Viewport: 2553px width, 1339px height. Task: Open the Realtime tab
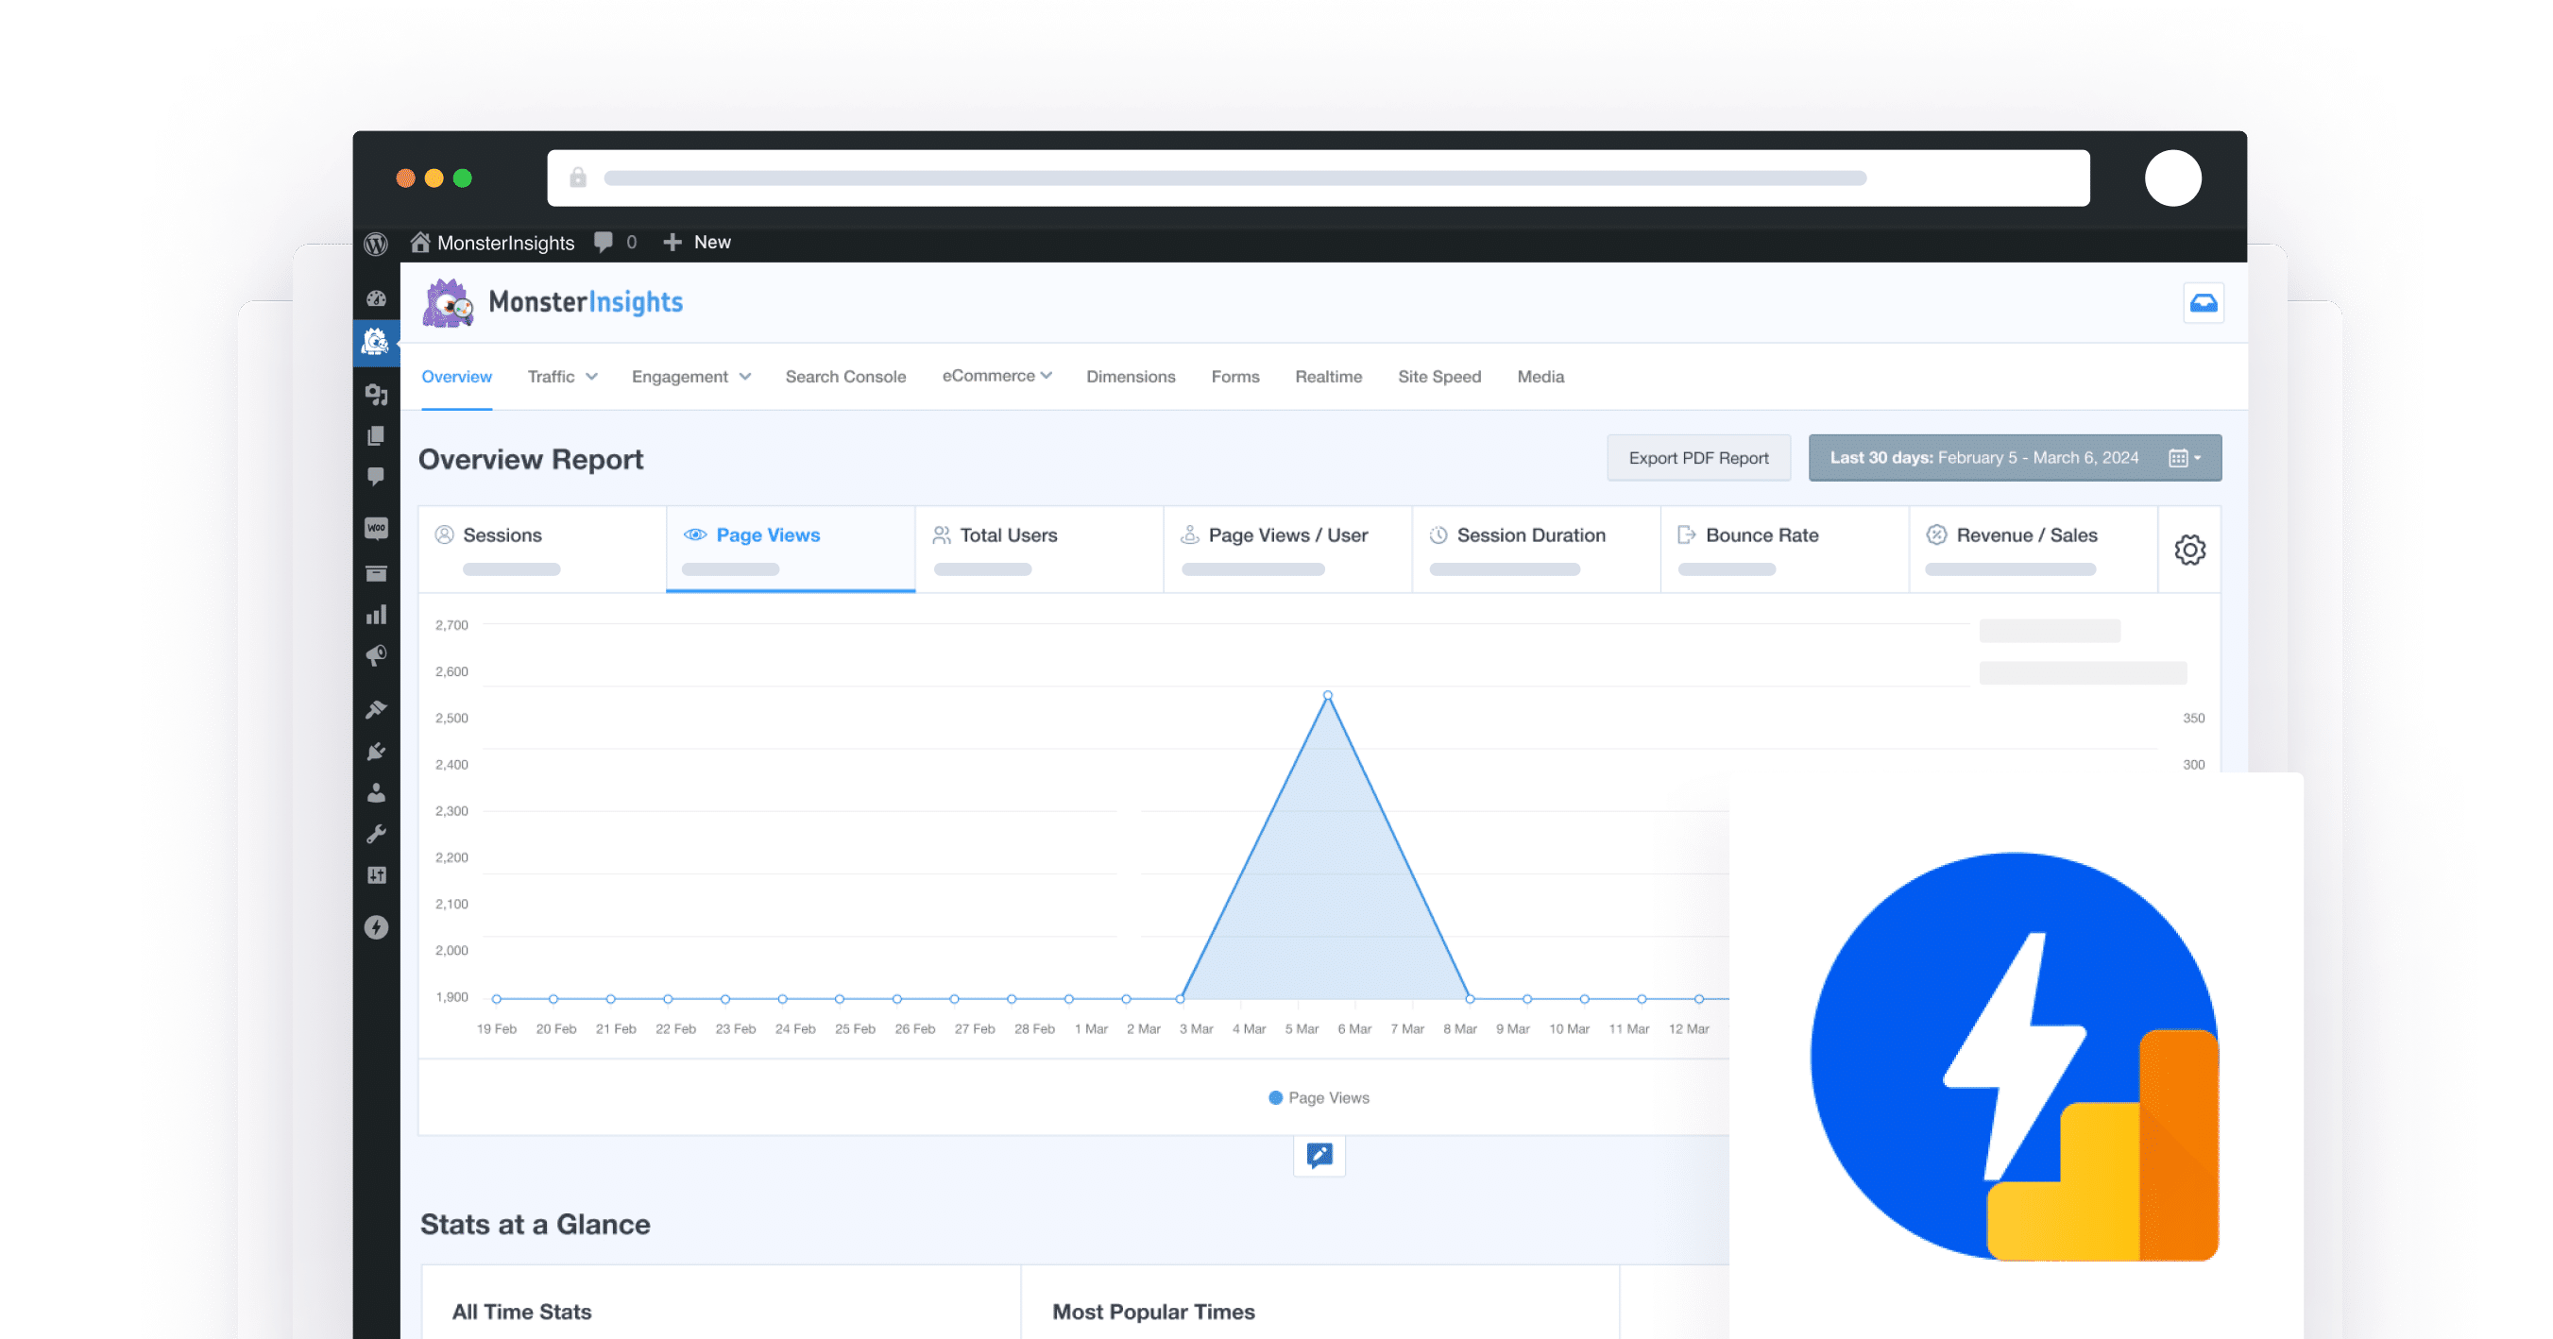tap(1328, 377)
